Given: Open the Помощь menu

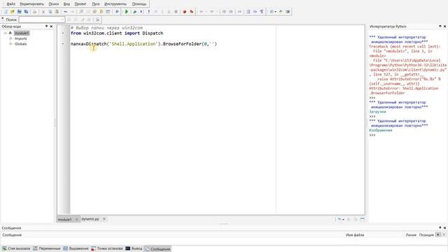Looking at the screenshot, I should click(139, 4).
